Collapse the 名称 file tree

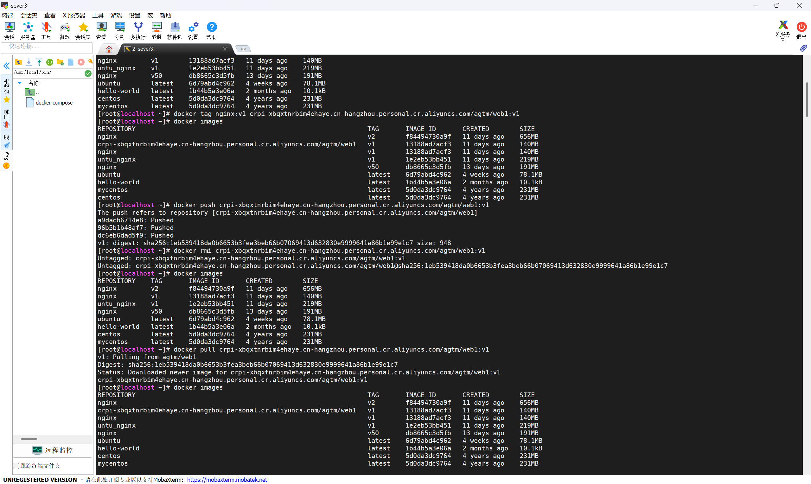(x=19, y=83)
